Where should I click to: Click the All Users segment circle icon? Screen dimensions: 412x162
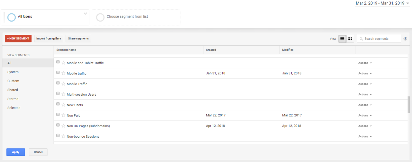coord(12,17)
